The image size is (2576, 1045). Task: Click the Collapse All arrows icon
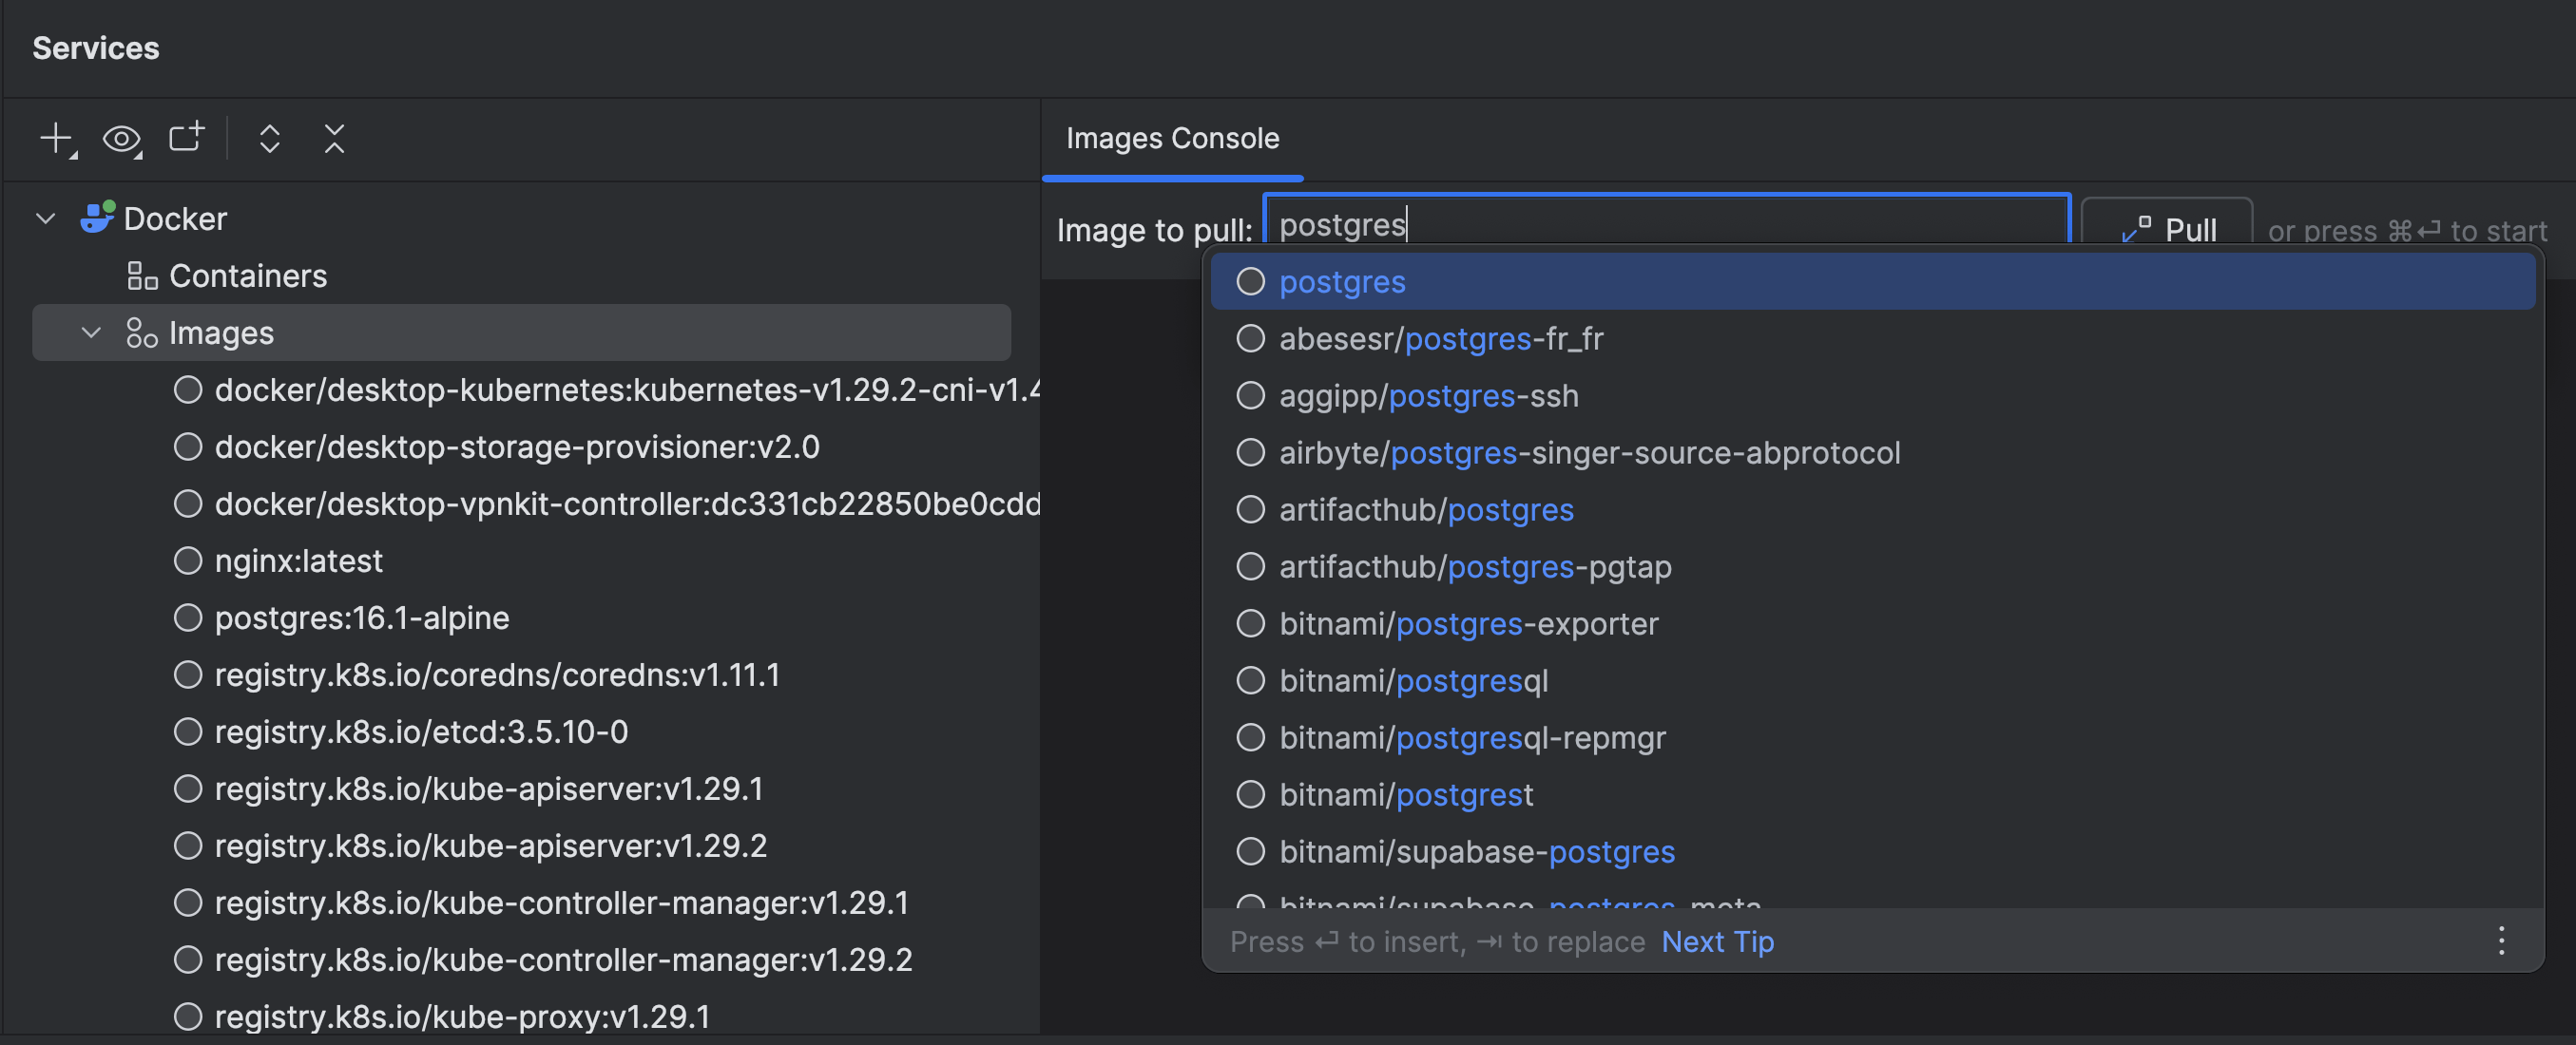[334, 138]
